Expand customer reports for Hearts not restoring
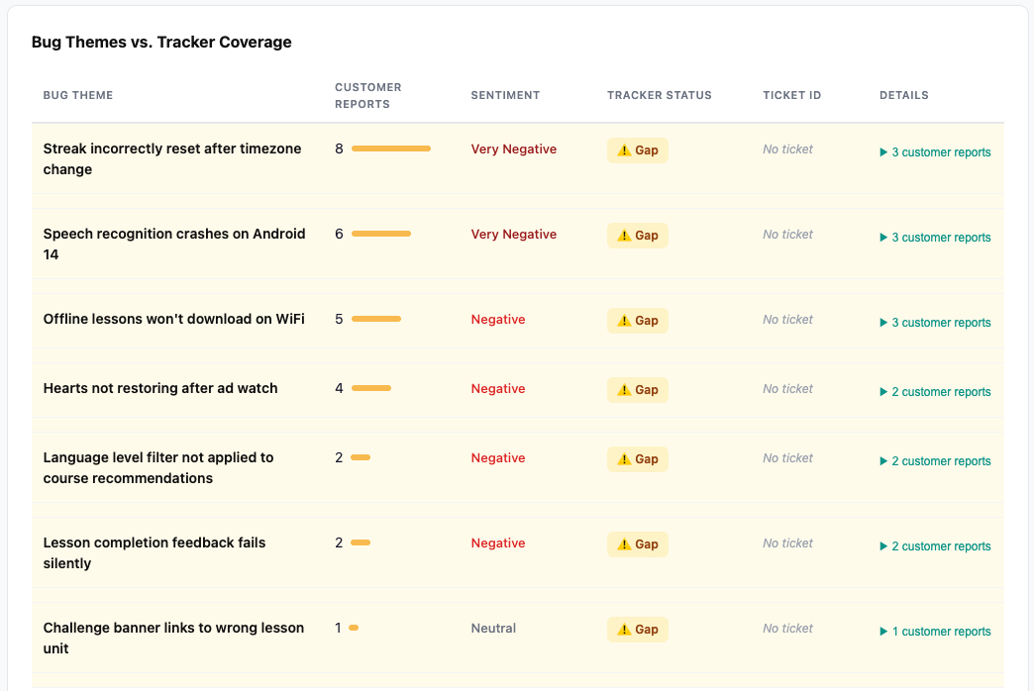The width and height of the screenshot is (1034, 691). point(935,392)
